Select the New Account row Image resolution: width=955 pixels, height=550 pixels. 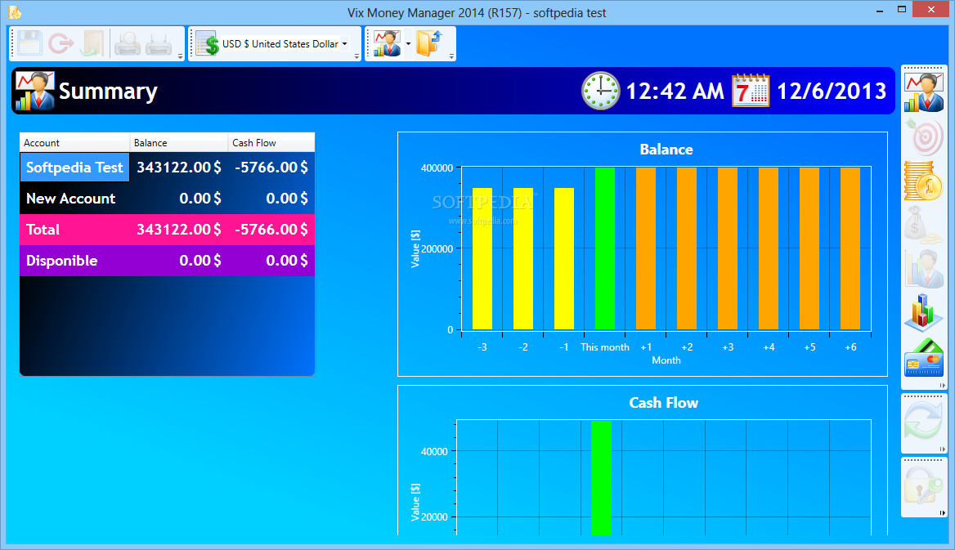167,198
